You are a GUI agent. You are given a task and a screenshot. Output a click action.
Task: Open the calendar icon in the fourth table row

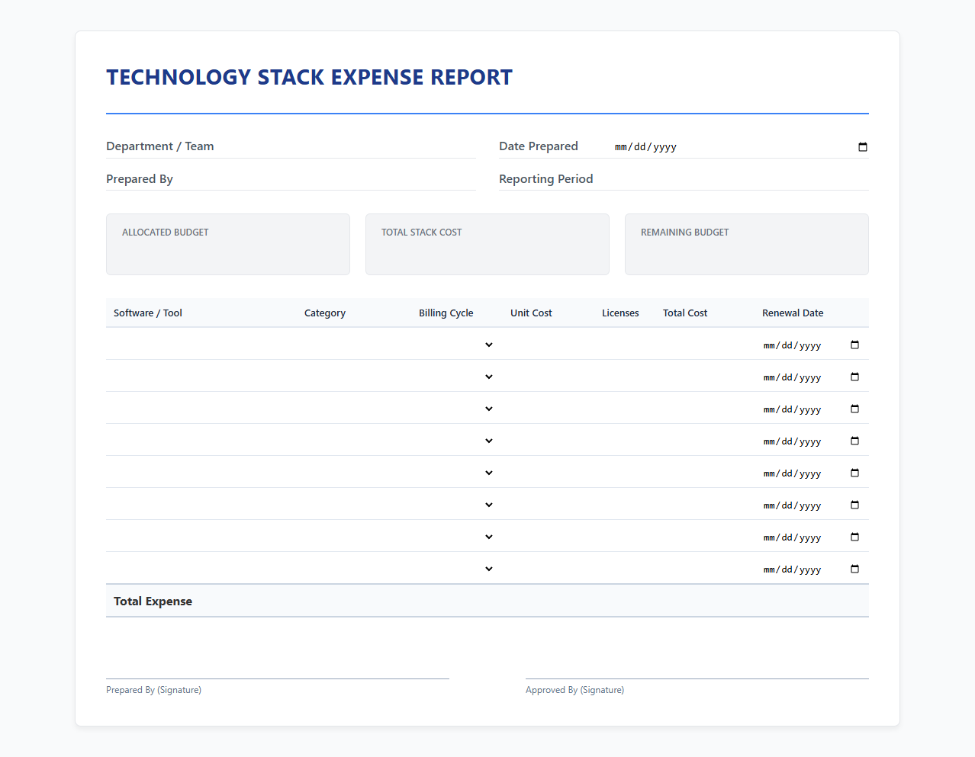pos(854,441)
